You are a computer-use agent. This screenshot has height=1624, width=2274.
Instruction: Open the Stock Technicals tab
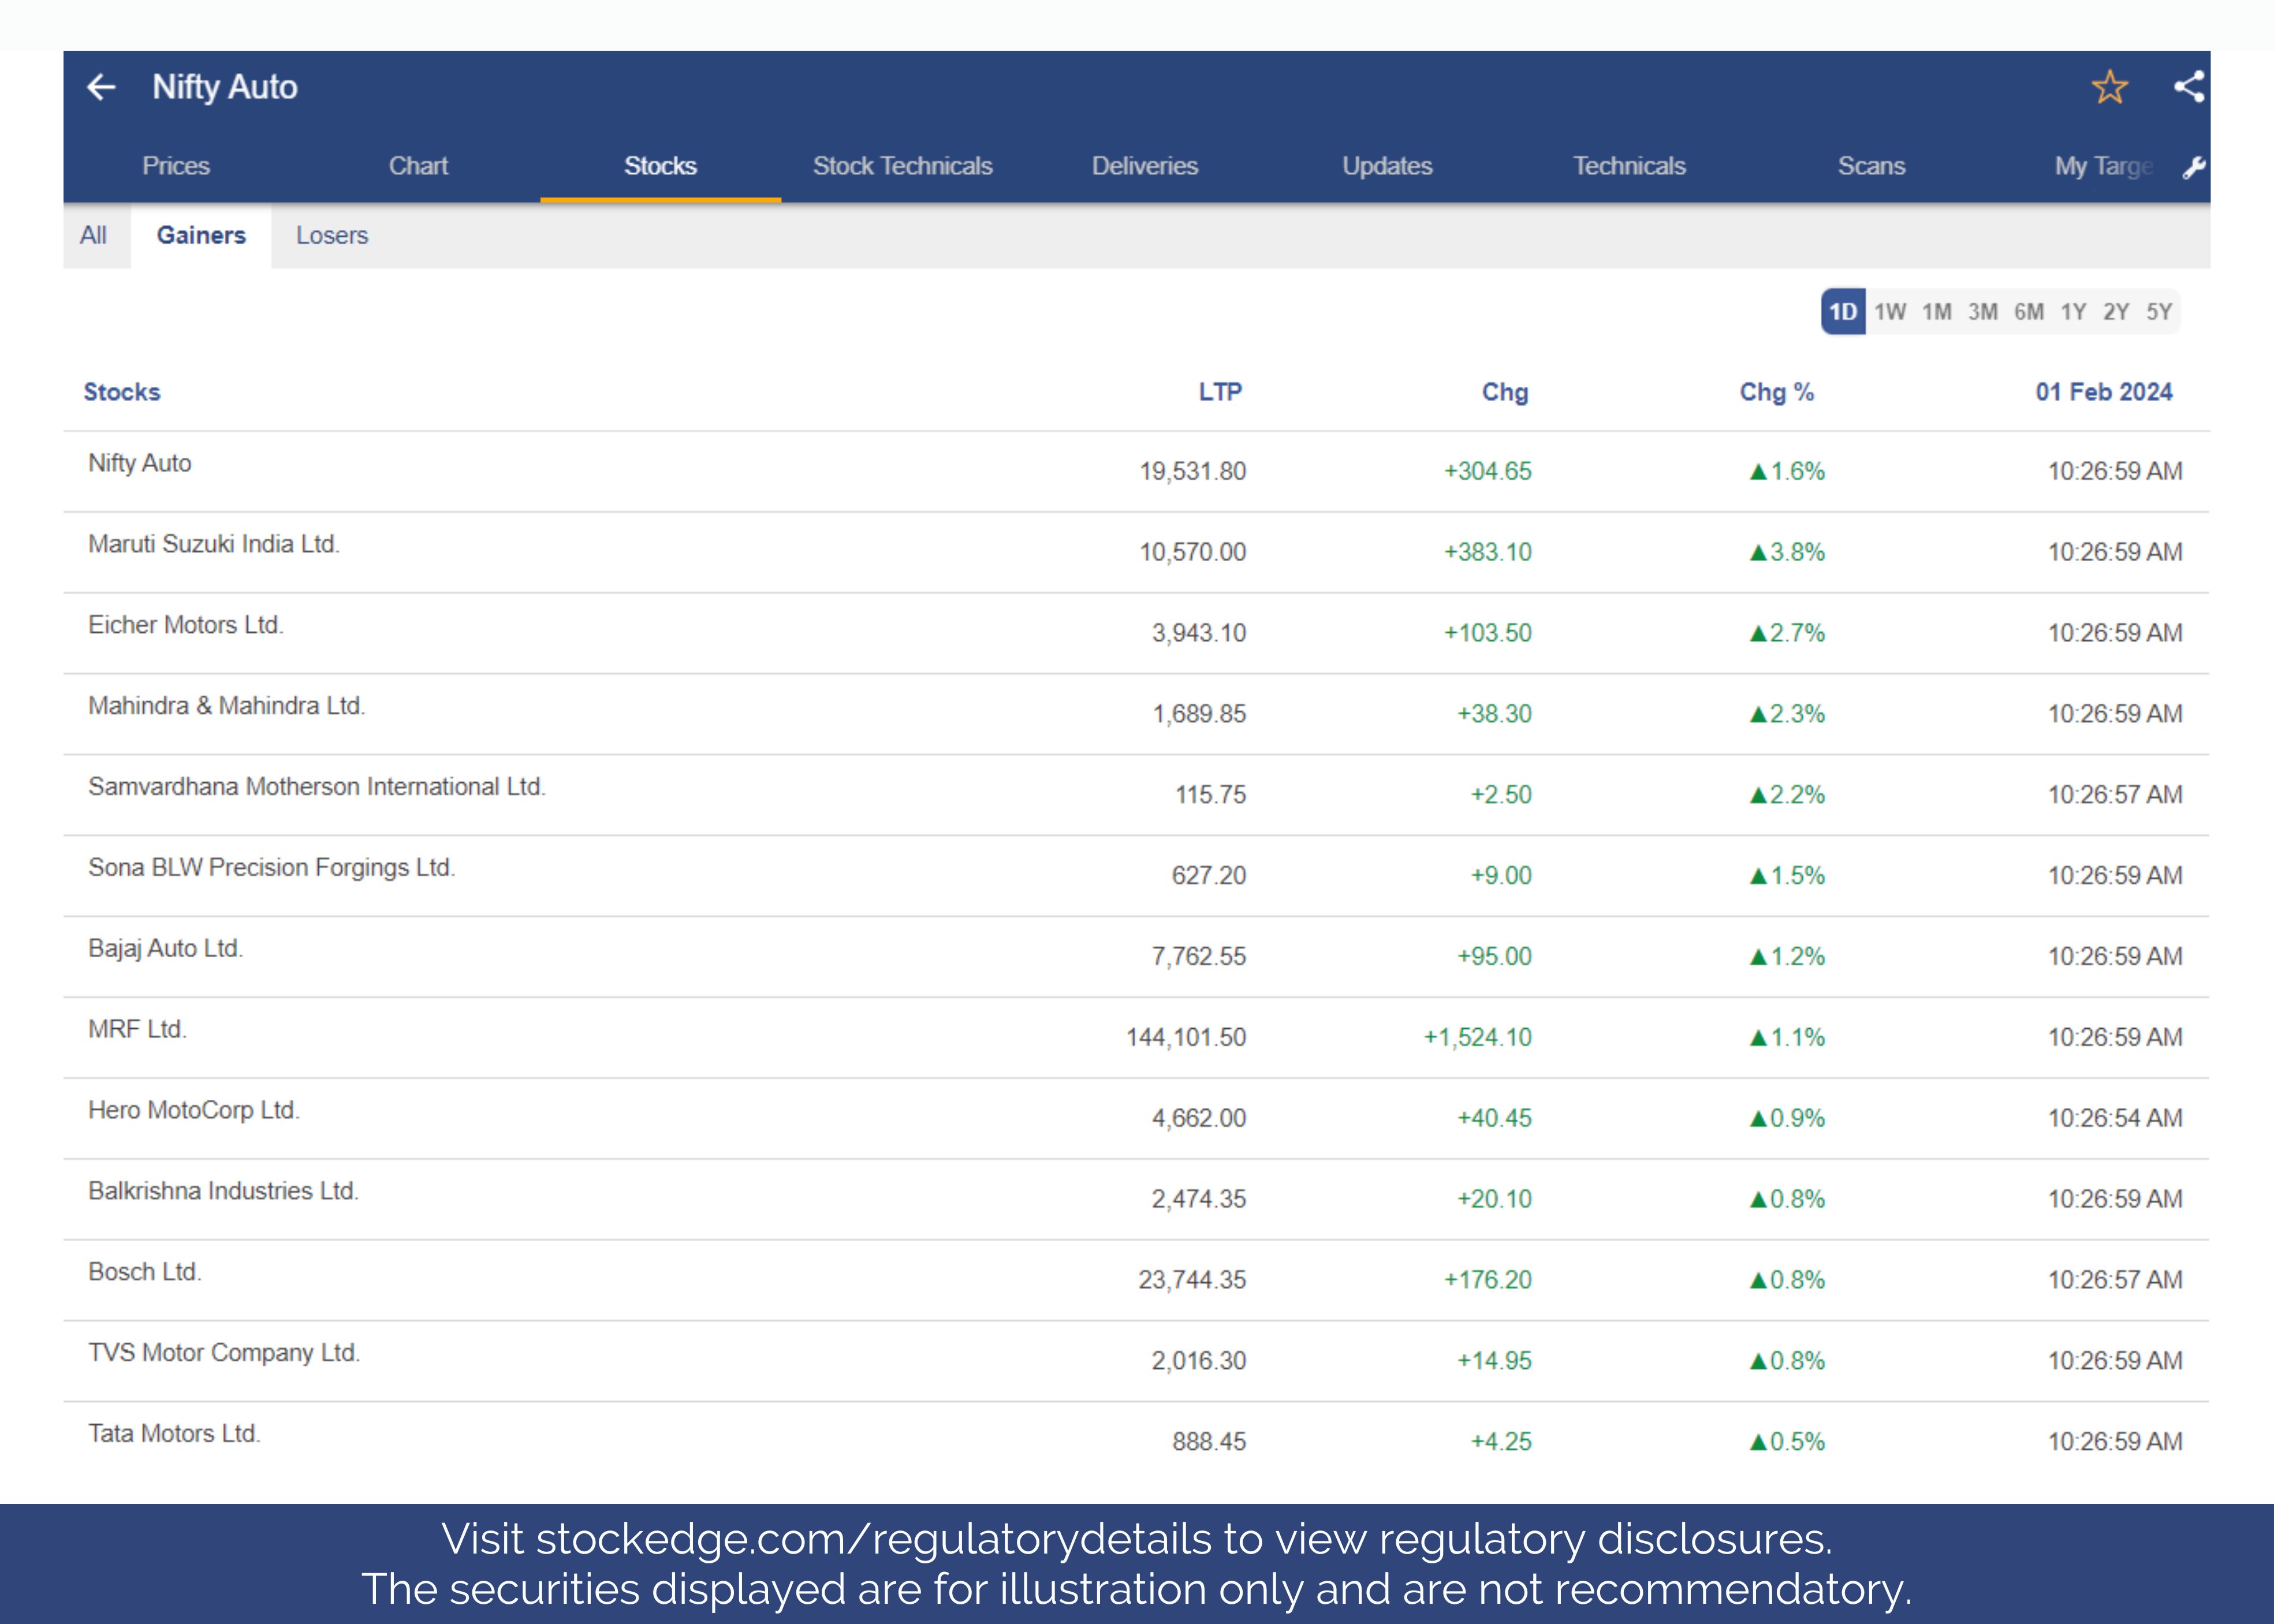pyautogui.click(x=902, y=166)
